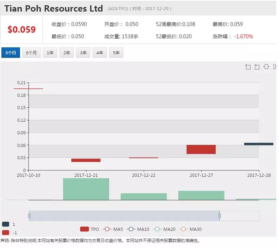Click the thin red candlestick for 2017-12-22
The width and height of the screenshot is (279, 248).
[144, 158]
